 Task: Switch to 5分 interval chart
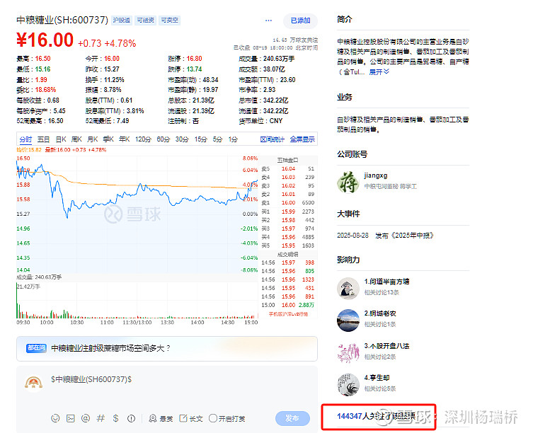click(x=217, y=139)
